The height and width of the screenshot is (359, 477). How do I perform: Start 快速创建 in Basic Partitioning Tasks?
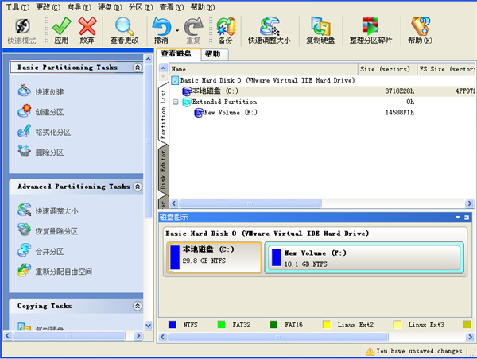point(41,91)
